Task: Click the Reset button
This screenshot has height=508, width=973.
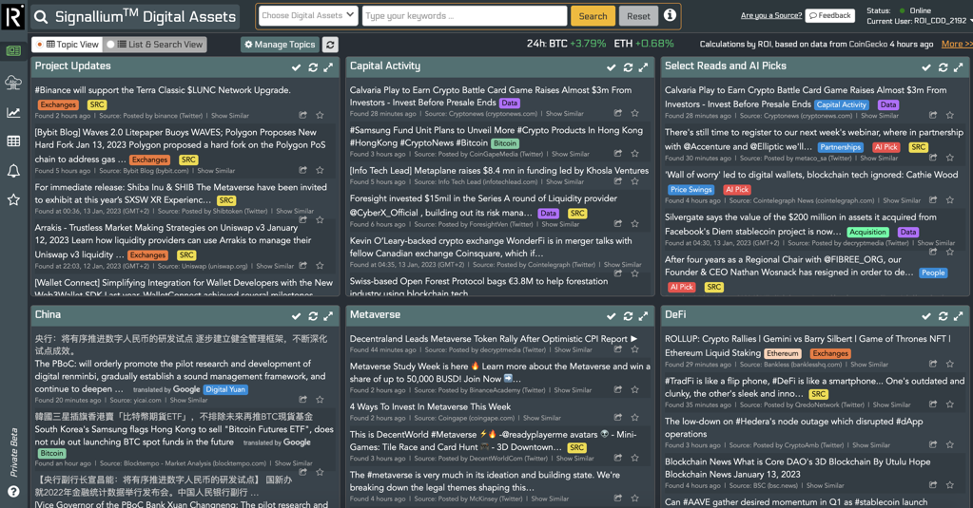Action: pos(638,16)
